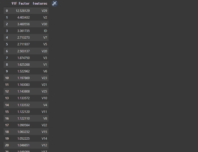Click feature cell V5
Viewport: 198px width, 152px height.
click(45, 44)
